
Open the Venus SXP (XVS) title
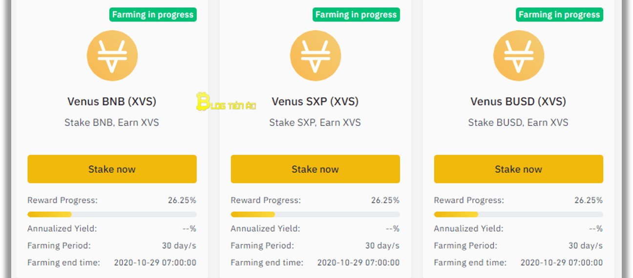(x=315, y=101)
